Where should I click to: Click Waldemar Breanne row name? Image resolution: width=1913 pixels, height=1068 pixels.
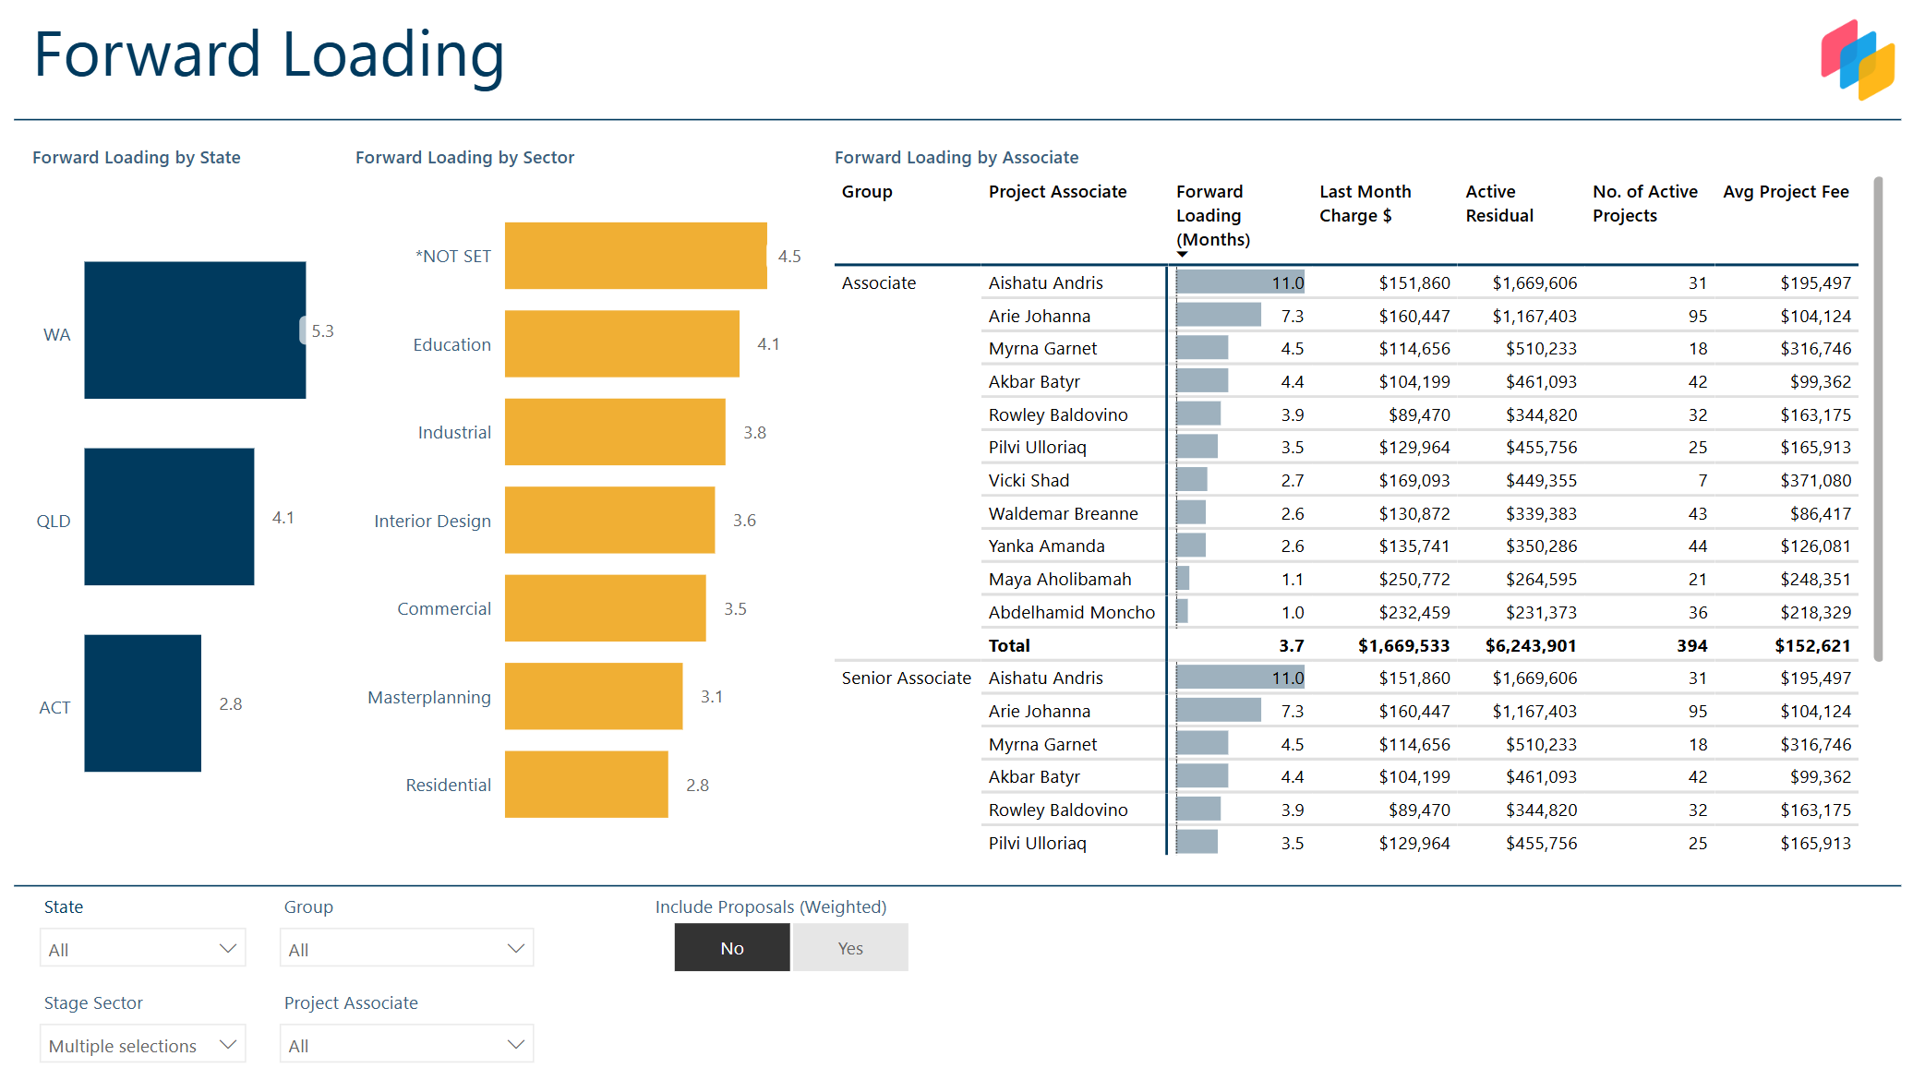1063,514
